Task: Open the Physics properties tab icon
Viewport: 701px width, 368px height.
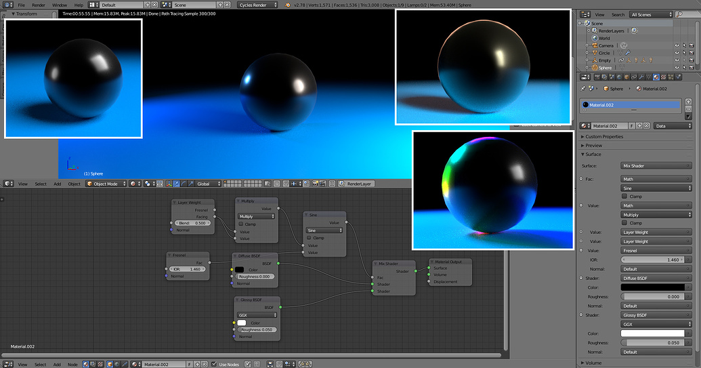Action: (678, 77)
